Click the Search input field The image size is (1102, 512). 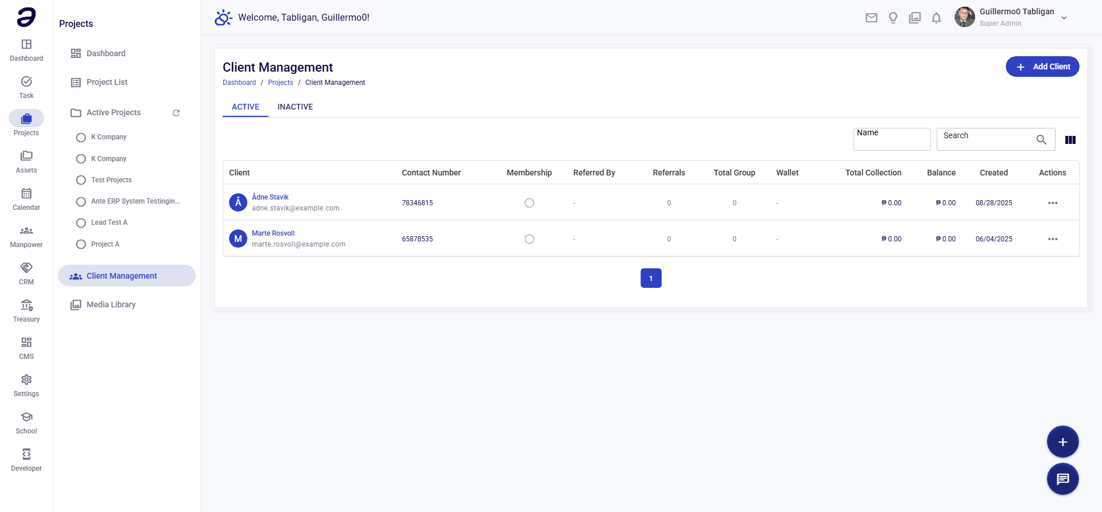[x=987, y=139]
